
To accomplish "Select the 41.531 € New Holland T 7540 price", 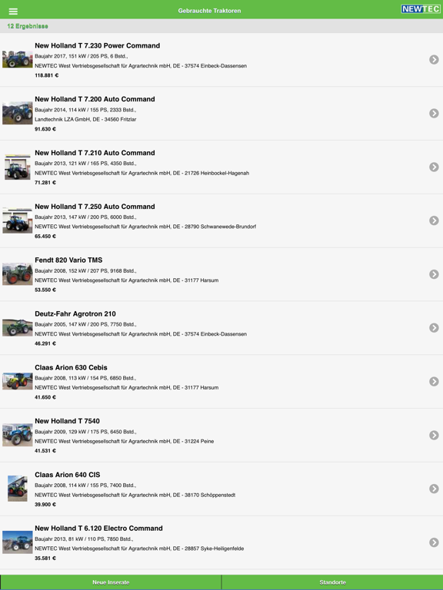I will coord(45,451).
